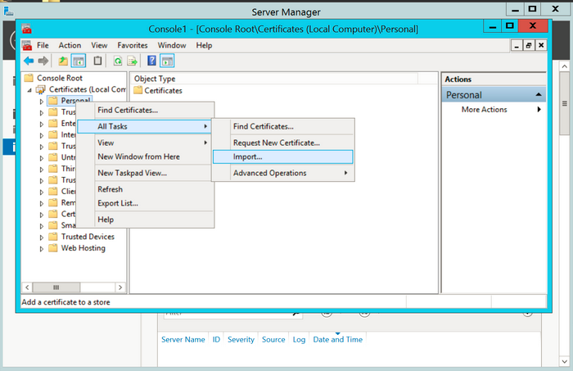Click the Console Root folder node
The image size is (573, 371).
[53, 78]
